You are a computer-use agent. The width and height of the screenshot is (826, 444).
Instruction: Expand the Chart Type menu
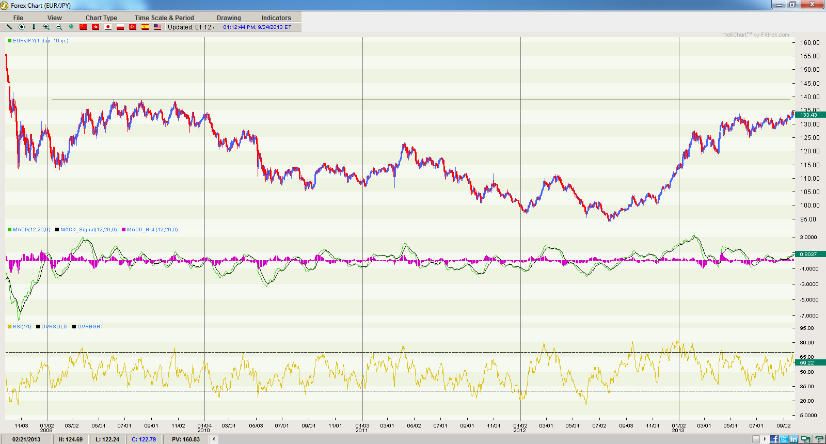(101, 18)
